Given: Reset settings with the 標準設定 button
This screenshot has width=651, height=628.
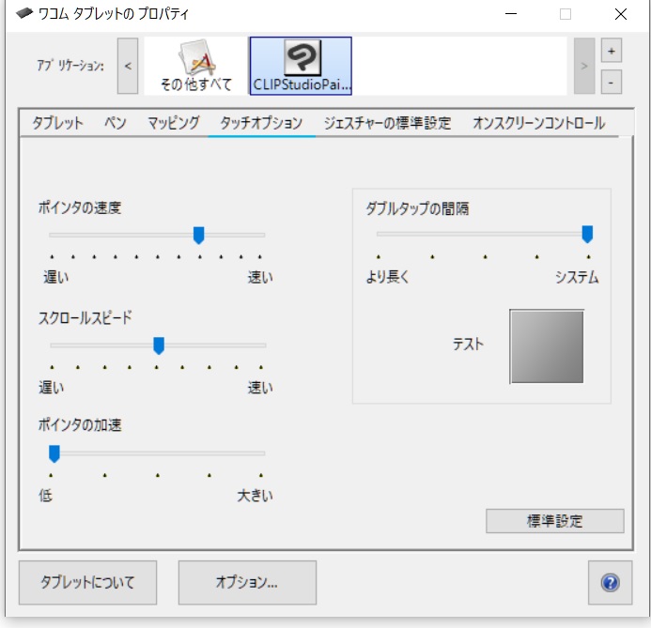Looking at the screenshot, I should point(554,521).
